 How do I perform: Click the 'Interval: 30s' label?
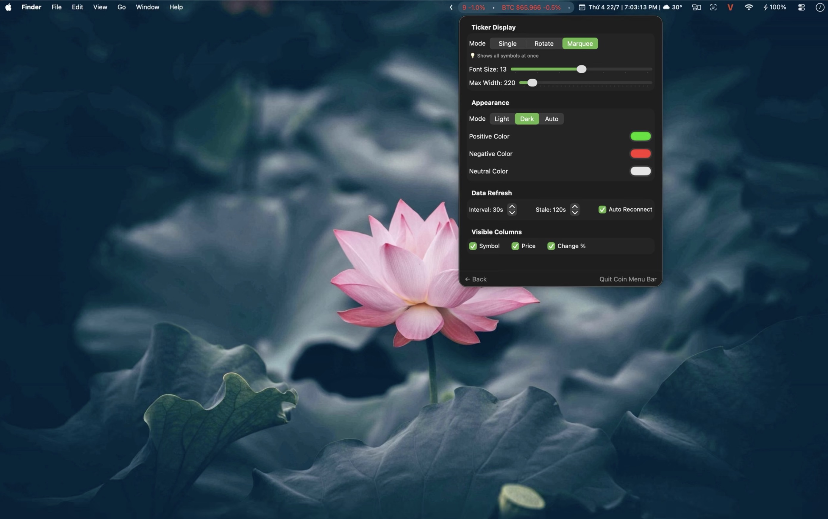tap(486, 210)
